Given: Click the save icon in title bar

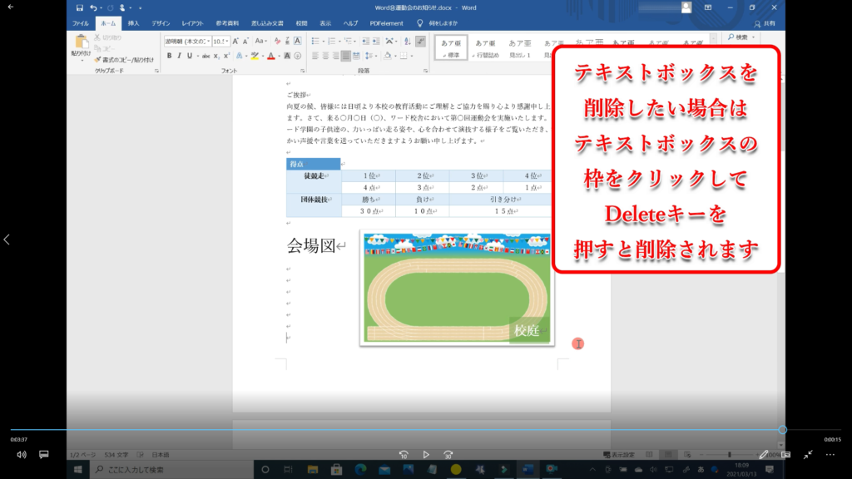Looking at the screenshot, I should (x=78, y=7).
